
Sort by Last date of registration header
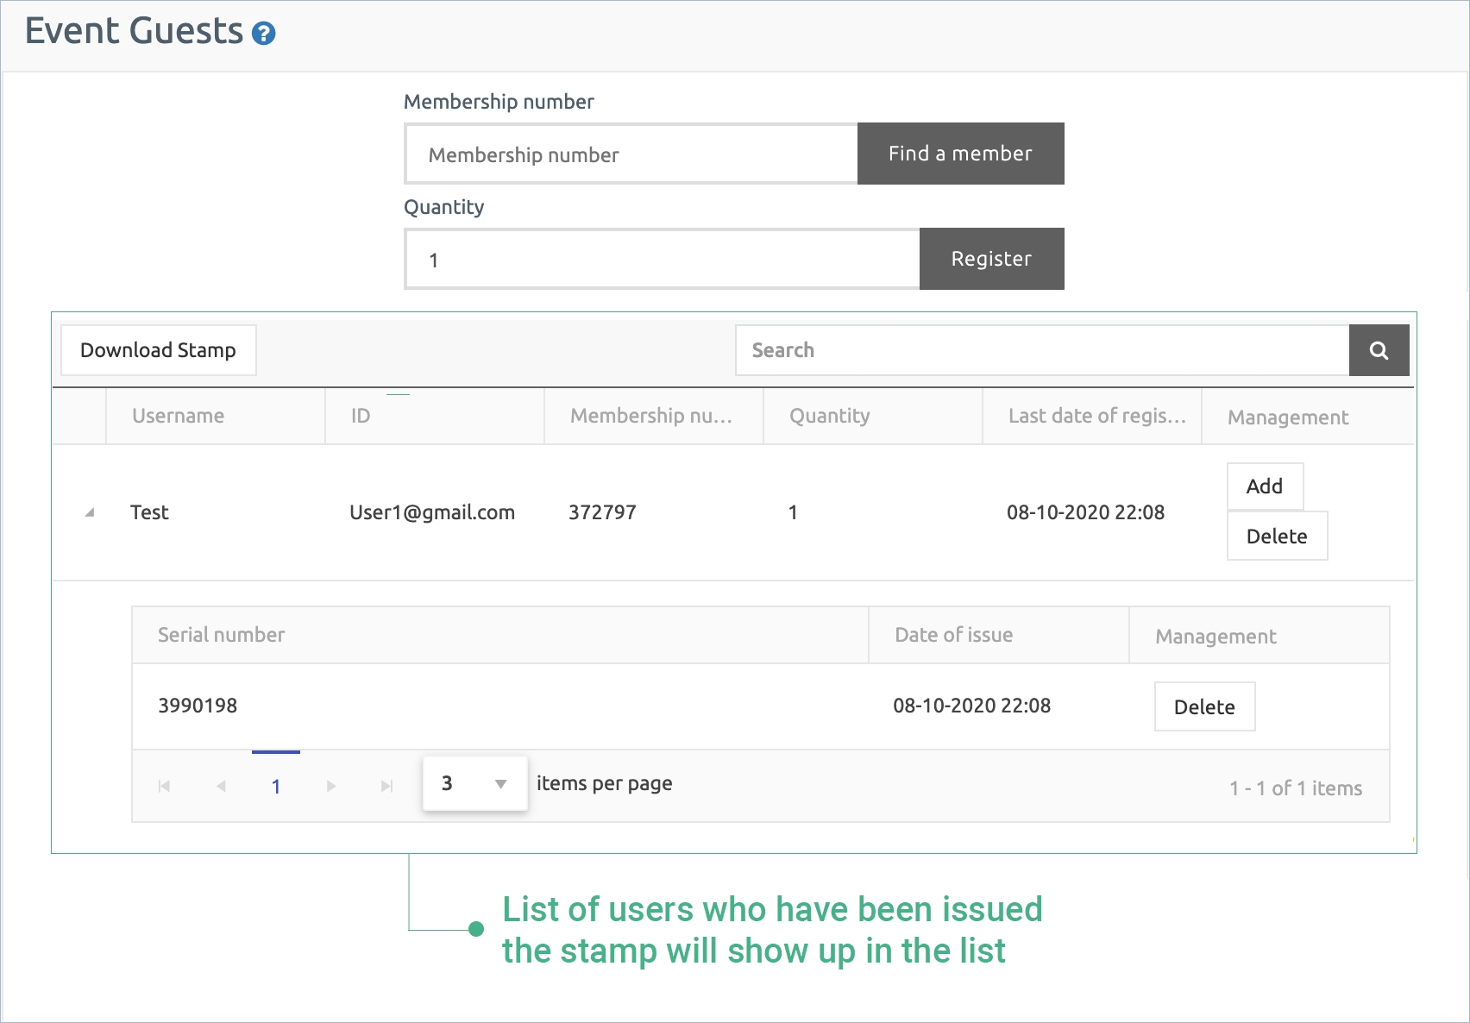pyautogui.click(x=1092, y=416)
